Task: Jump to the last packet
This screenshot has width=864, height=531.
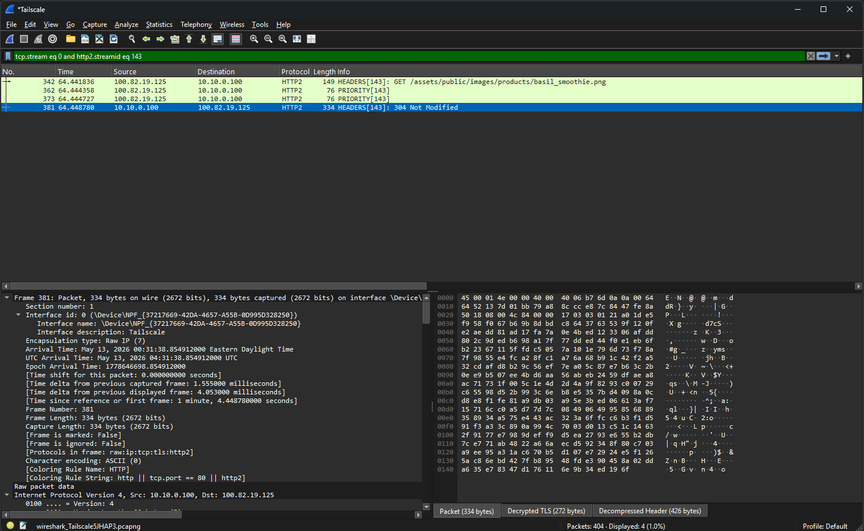Action: (203, 39)
